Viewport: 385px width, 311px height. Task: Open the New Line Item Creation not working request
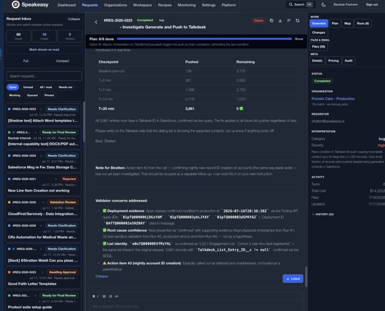click(x=43, y=185)
